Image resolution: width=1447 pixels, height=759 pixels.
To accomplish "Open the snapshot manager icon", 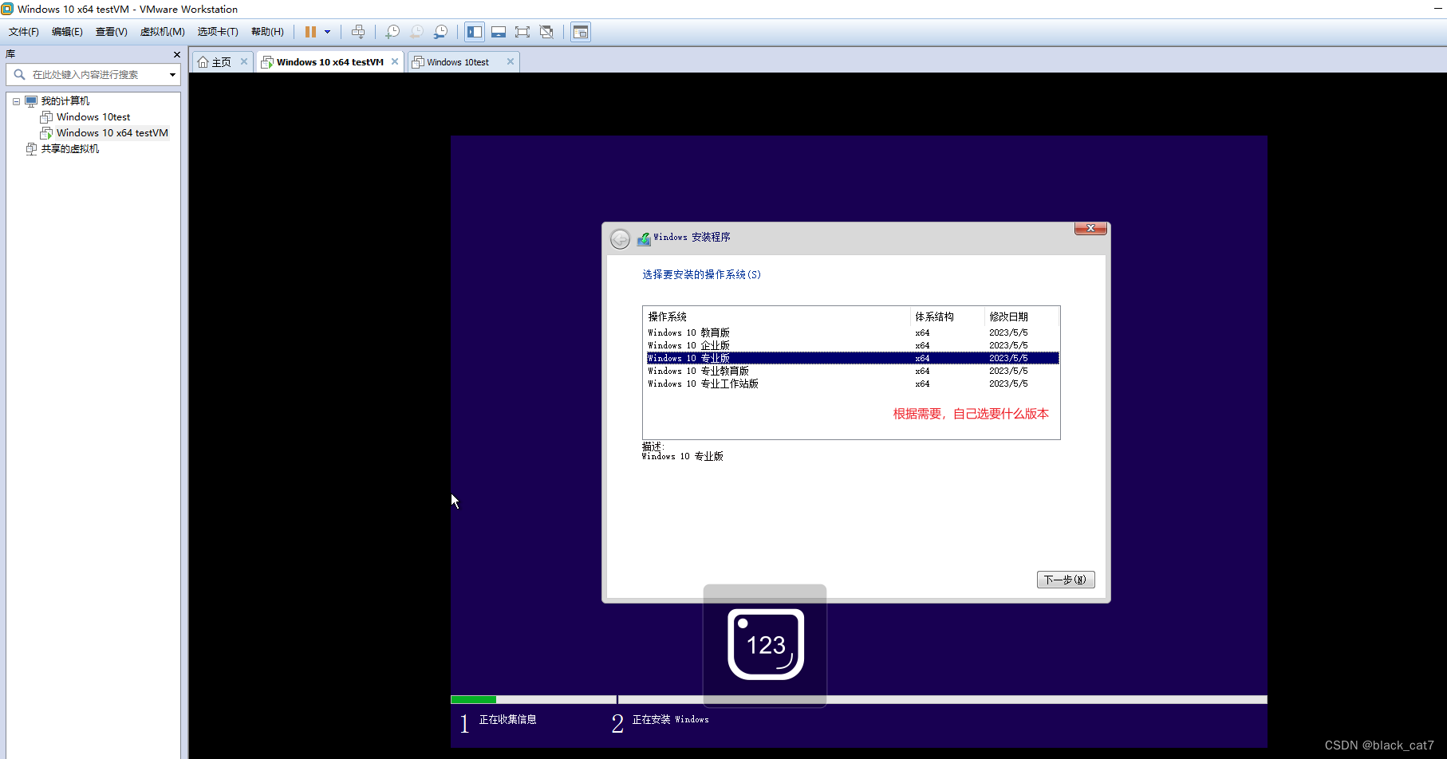I will [440, 32].
